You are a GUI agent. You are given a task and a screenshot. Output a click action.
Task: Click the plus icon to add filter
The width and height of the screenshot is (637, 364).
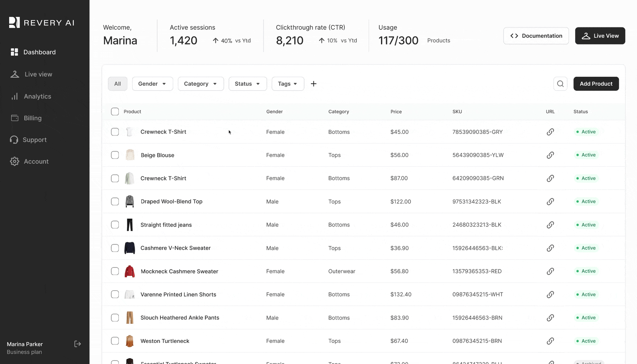314,84
